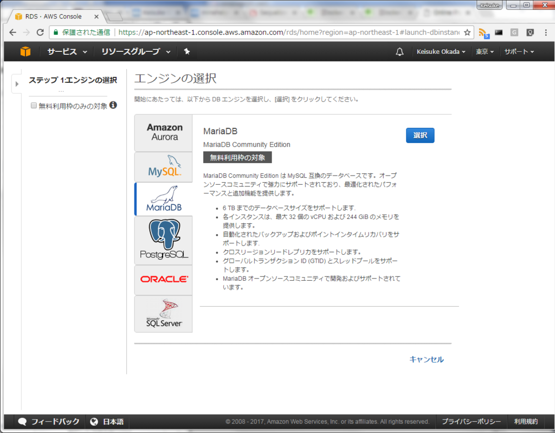Click the RSS feed extension icon
555x433 pixels.
483,33
